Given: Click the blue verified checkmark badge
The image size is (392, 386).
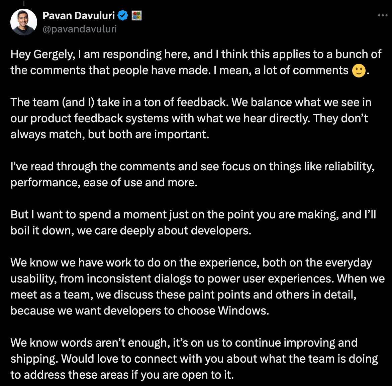Looking at the screenshot, I should click(x=123, y=15).
